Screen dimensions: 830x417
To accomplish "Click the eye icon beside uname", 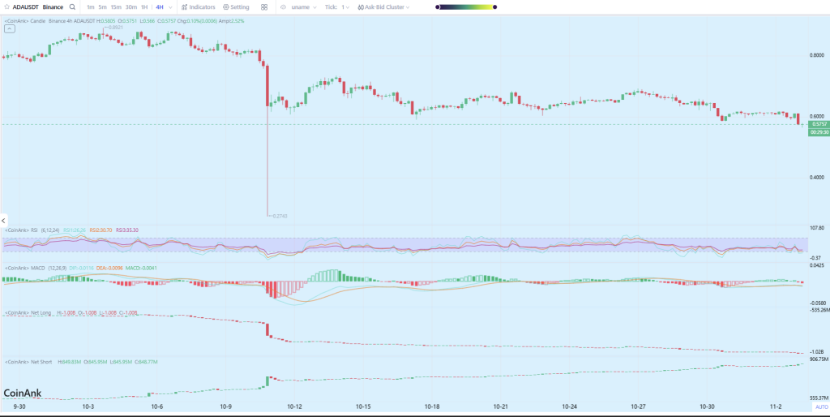I will [284, 7].
